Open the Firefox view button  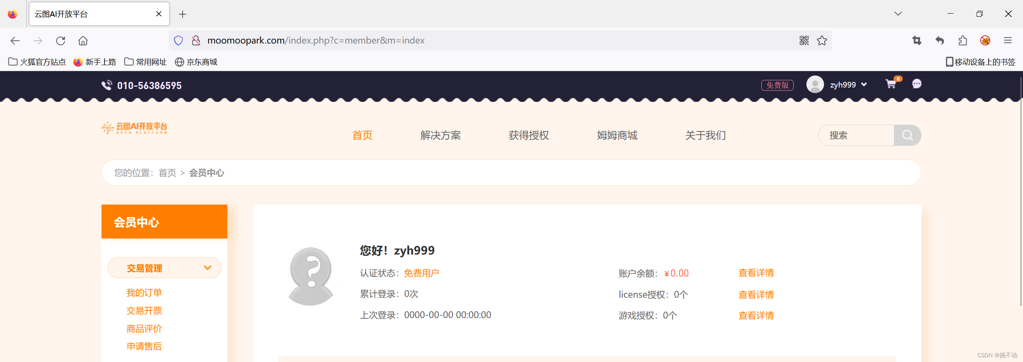click(13, 14)
